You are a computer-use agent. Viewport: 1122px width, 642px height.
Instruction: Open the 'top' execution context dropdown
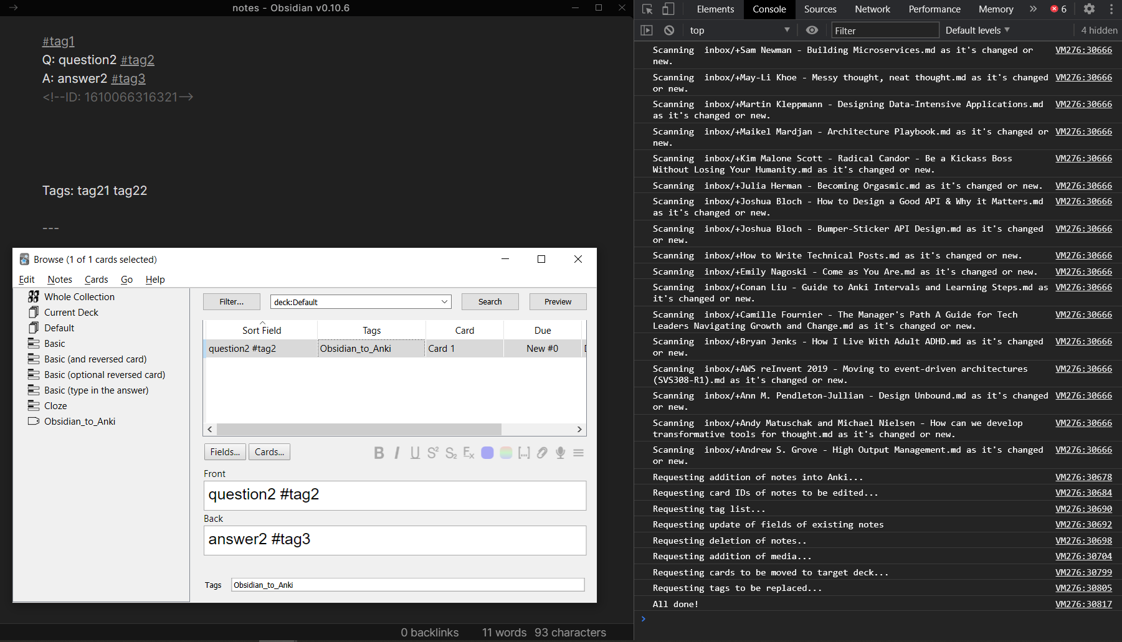click(738, 30)
